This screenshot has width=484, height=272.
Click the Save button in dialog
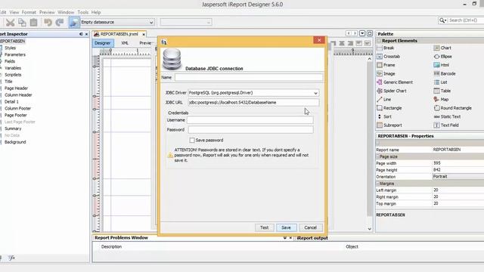286,227
